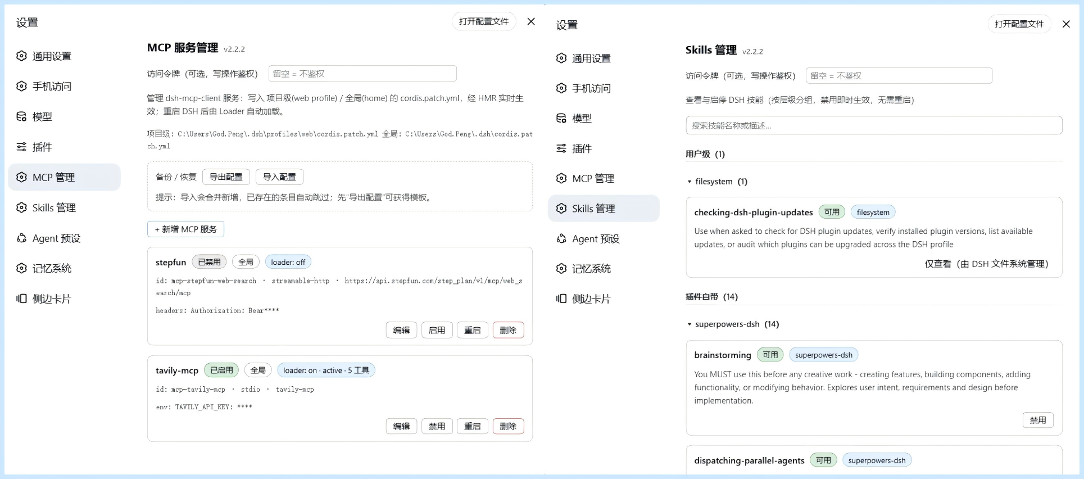Click 删除 for the tavily-mcp service

[508, 426]
